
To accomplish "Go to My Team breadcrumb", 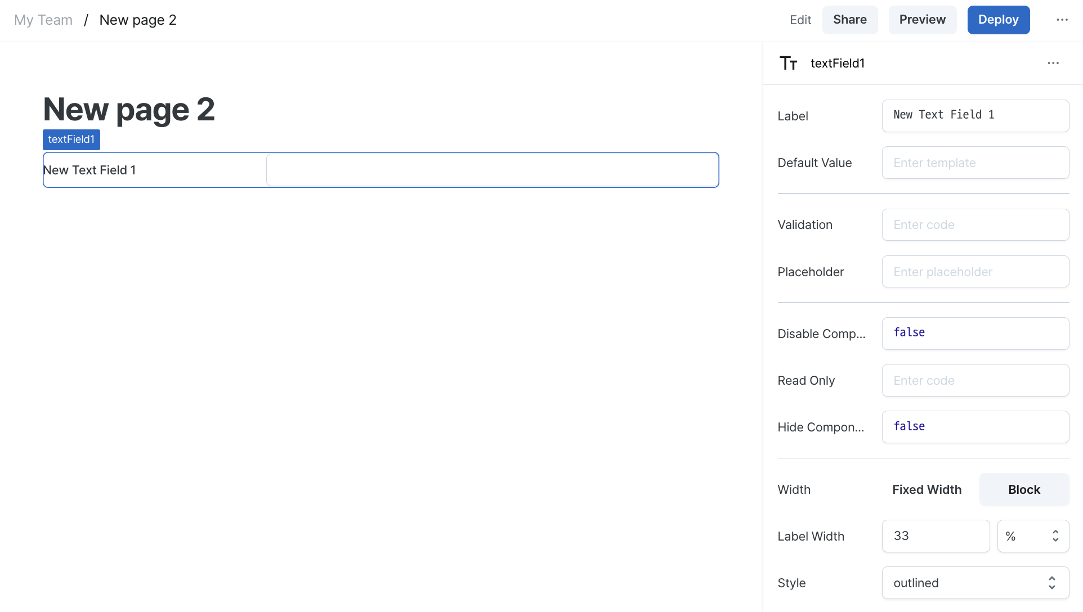I will click(43, 20).
